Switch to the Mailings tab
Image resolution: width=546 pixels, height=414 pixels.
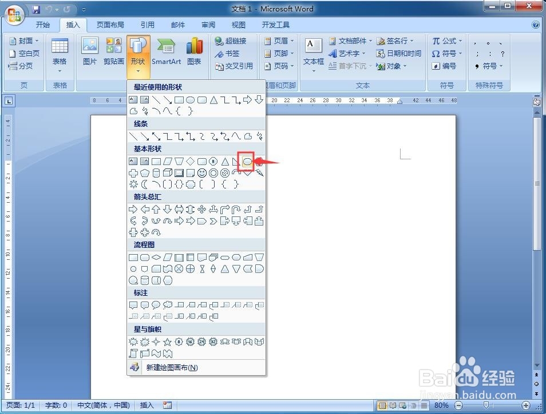(177, 25)
